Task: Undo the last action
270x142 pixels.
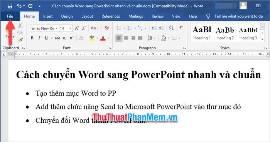Action: 19,6
